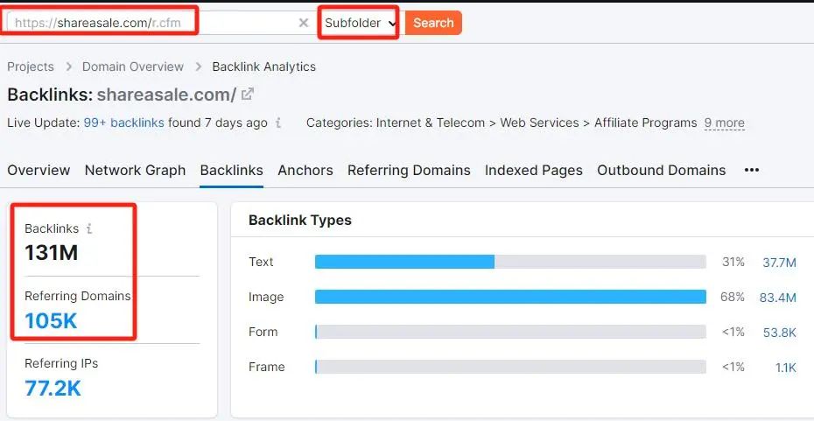Click the Image backlink type bar
Screen dimensions: 814x421
510,297
